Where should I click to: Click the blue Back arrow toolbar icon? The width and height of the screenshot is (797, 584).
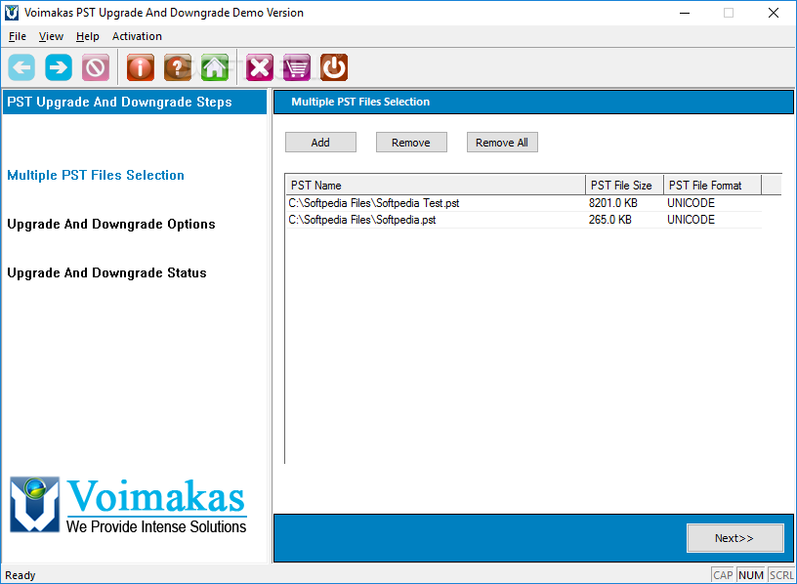(x=21, y=67)
